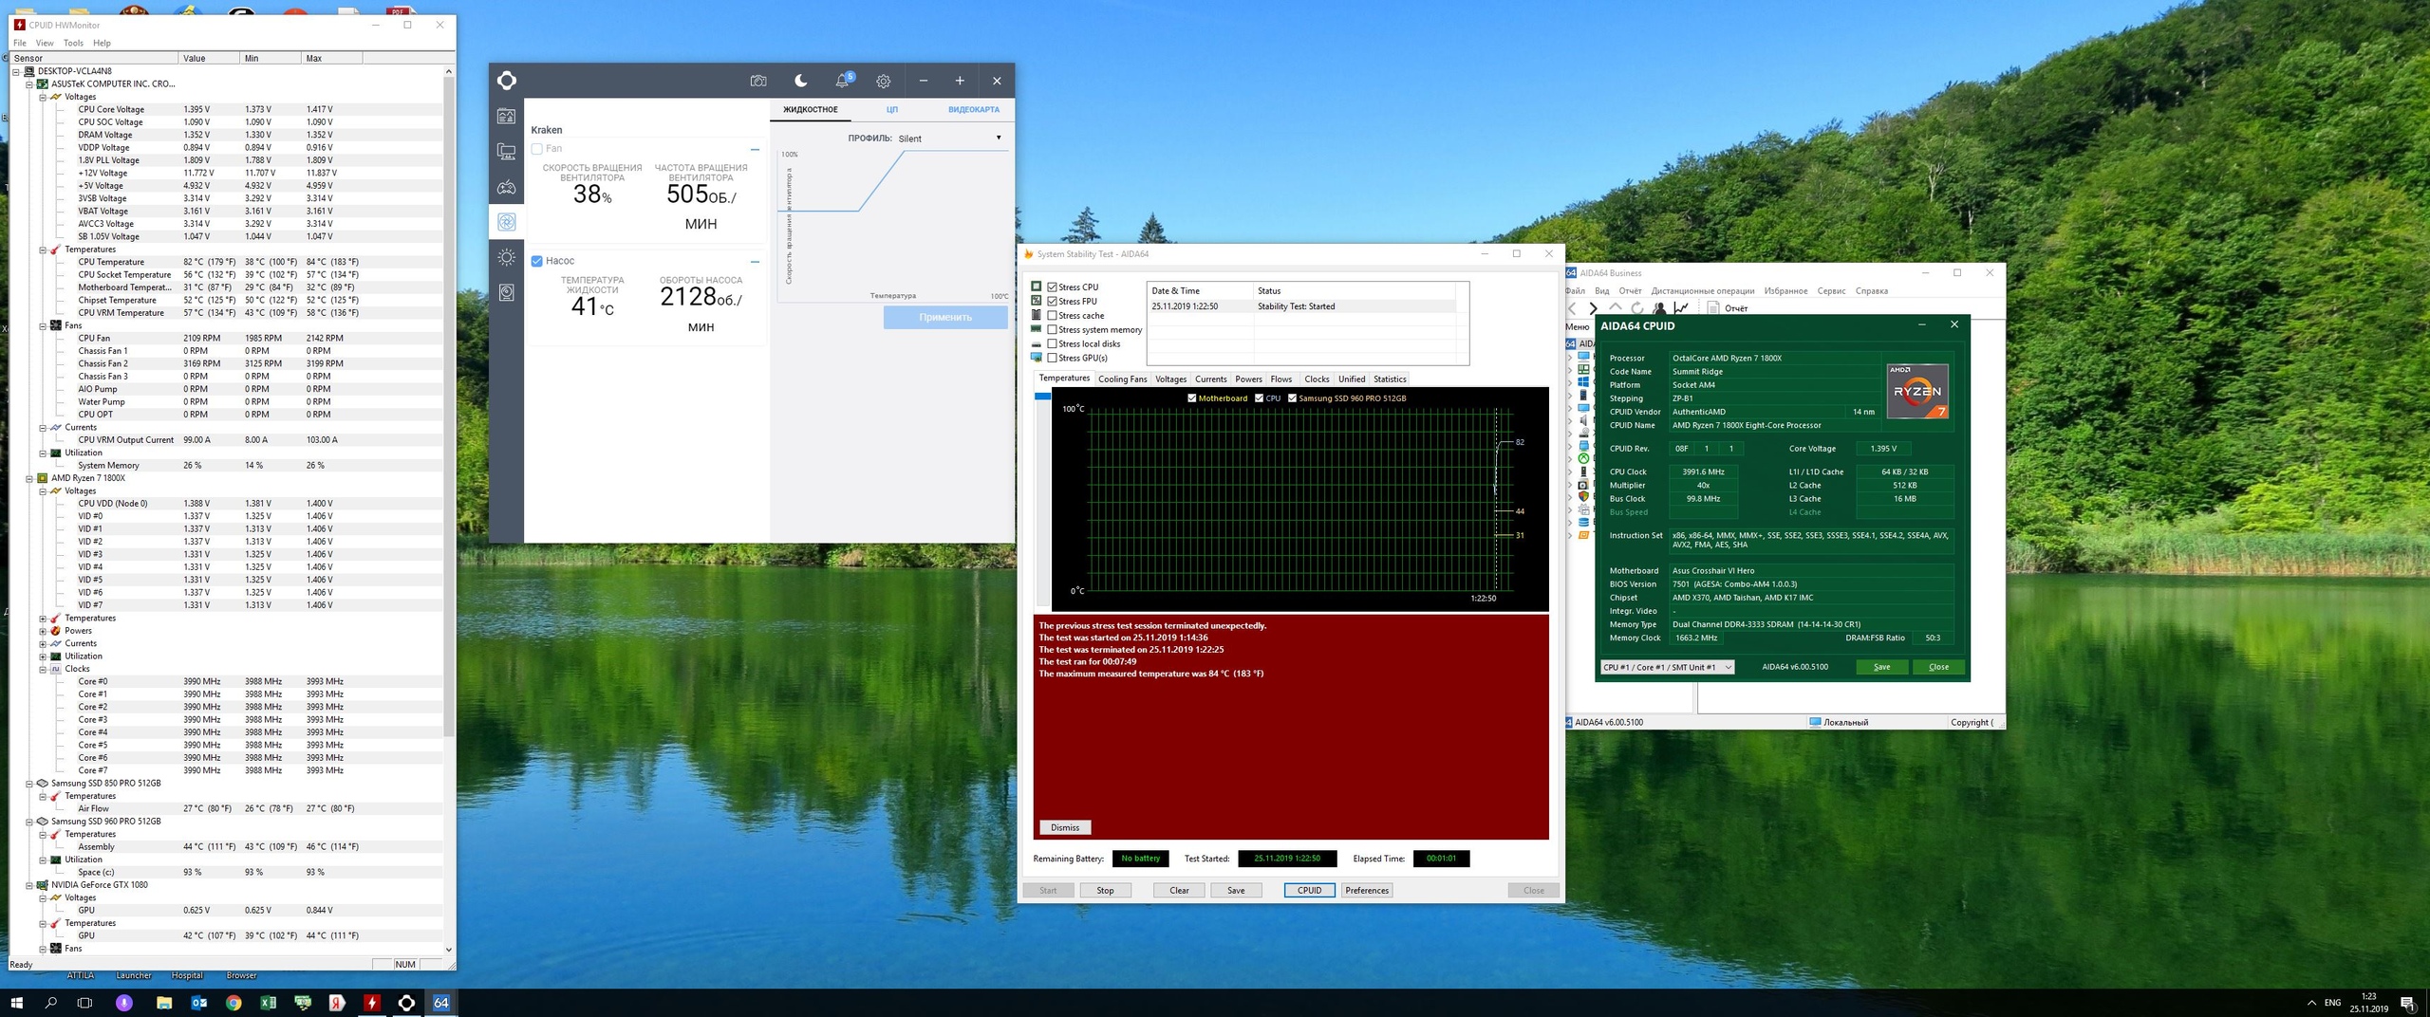Enable Stress cache option
Viewport: 2430px width, 1017px height.
coord(1052,315)
